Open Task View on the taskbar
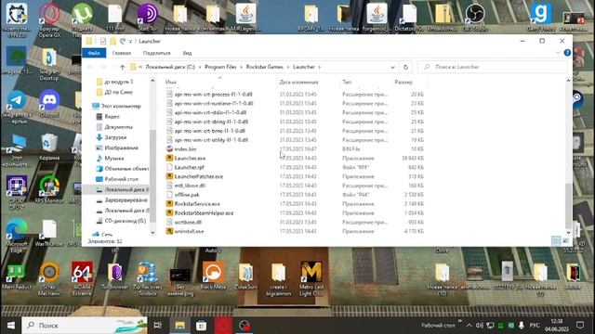Screen dimensions: 595x334 coord(158,326)
